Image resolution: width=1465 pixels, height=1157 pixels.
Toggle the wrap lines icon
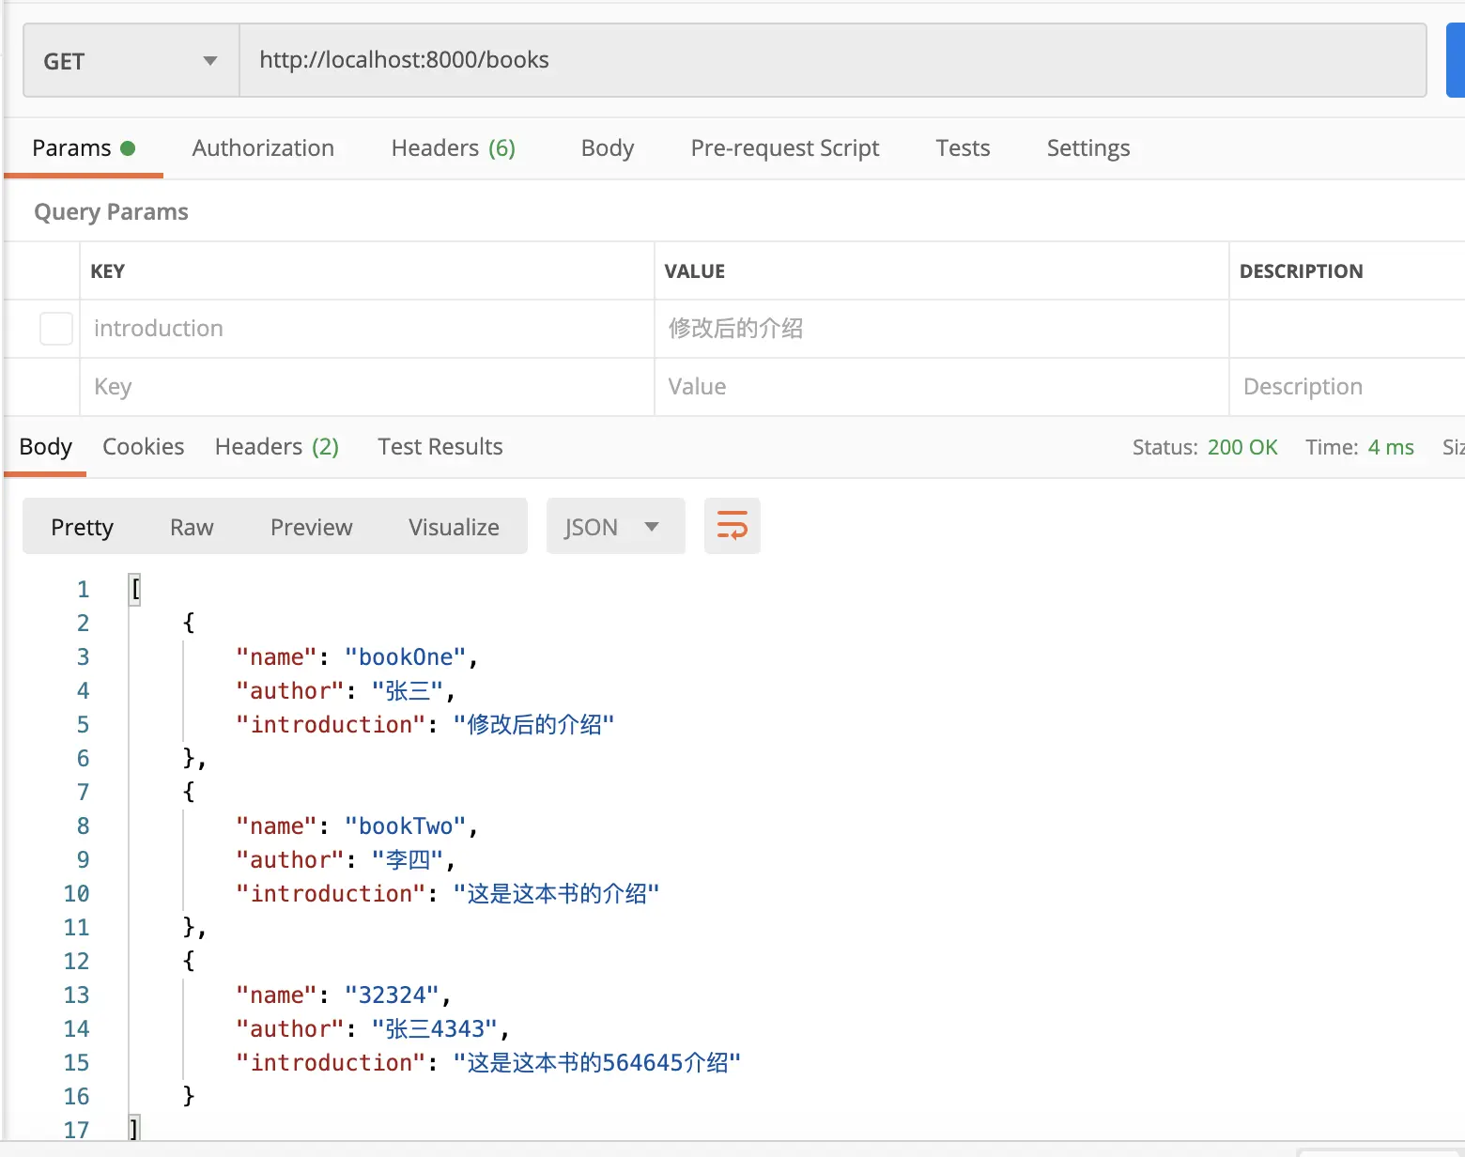(x=732, y=526)
